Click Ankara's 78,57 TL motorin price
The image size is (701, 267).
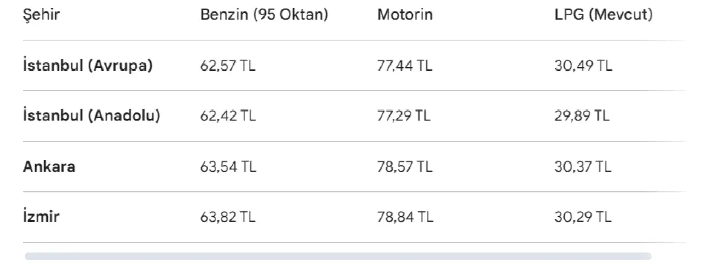pos(405,166)
